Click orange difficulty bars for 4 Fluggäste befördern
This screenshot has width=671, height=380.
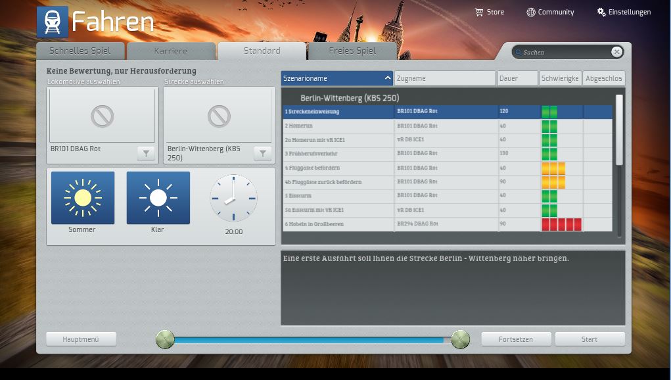coord(553,168)
